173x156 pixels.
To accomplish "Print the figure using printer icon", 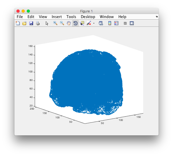I will pyautogui.click(x=38, y=23).
